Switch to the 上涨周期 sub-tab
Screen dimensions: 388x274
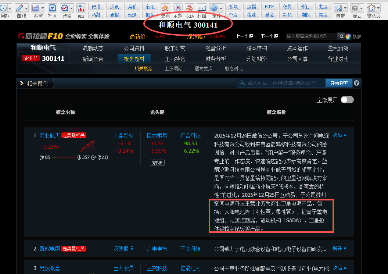tap(173, 68)
